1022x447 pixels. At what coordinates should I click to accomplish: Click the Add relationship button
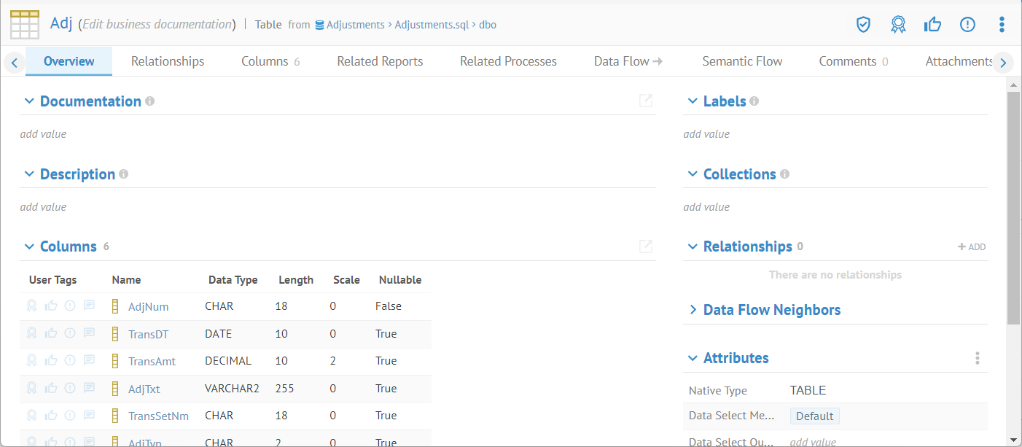(972, 247)
